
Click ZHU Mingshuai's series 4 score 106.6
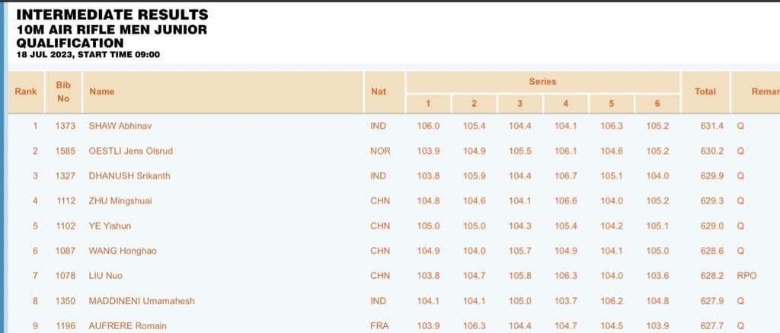[x=566, y=201]
